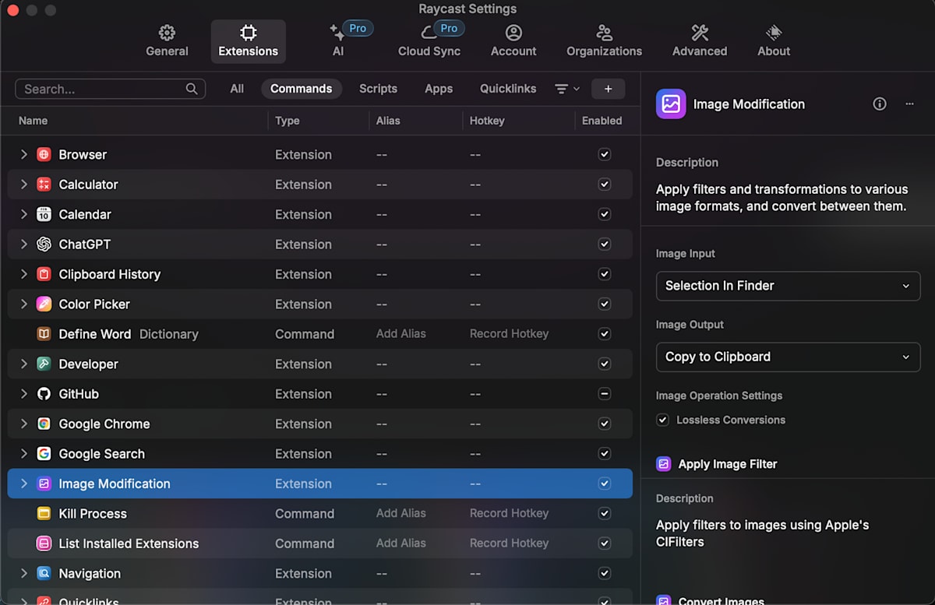
Task: Sort by the Type column header
Action: point(288,121)
